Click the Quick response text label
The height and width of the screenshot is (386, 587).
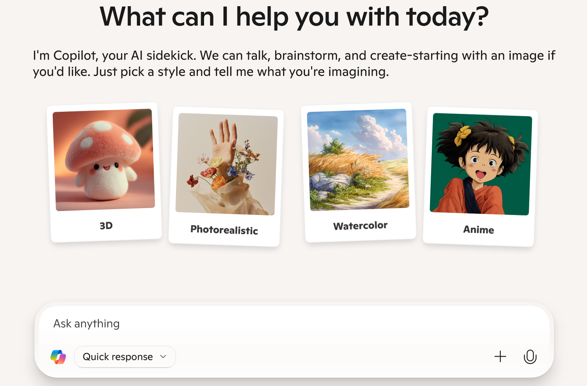click(x=117, y=357)
